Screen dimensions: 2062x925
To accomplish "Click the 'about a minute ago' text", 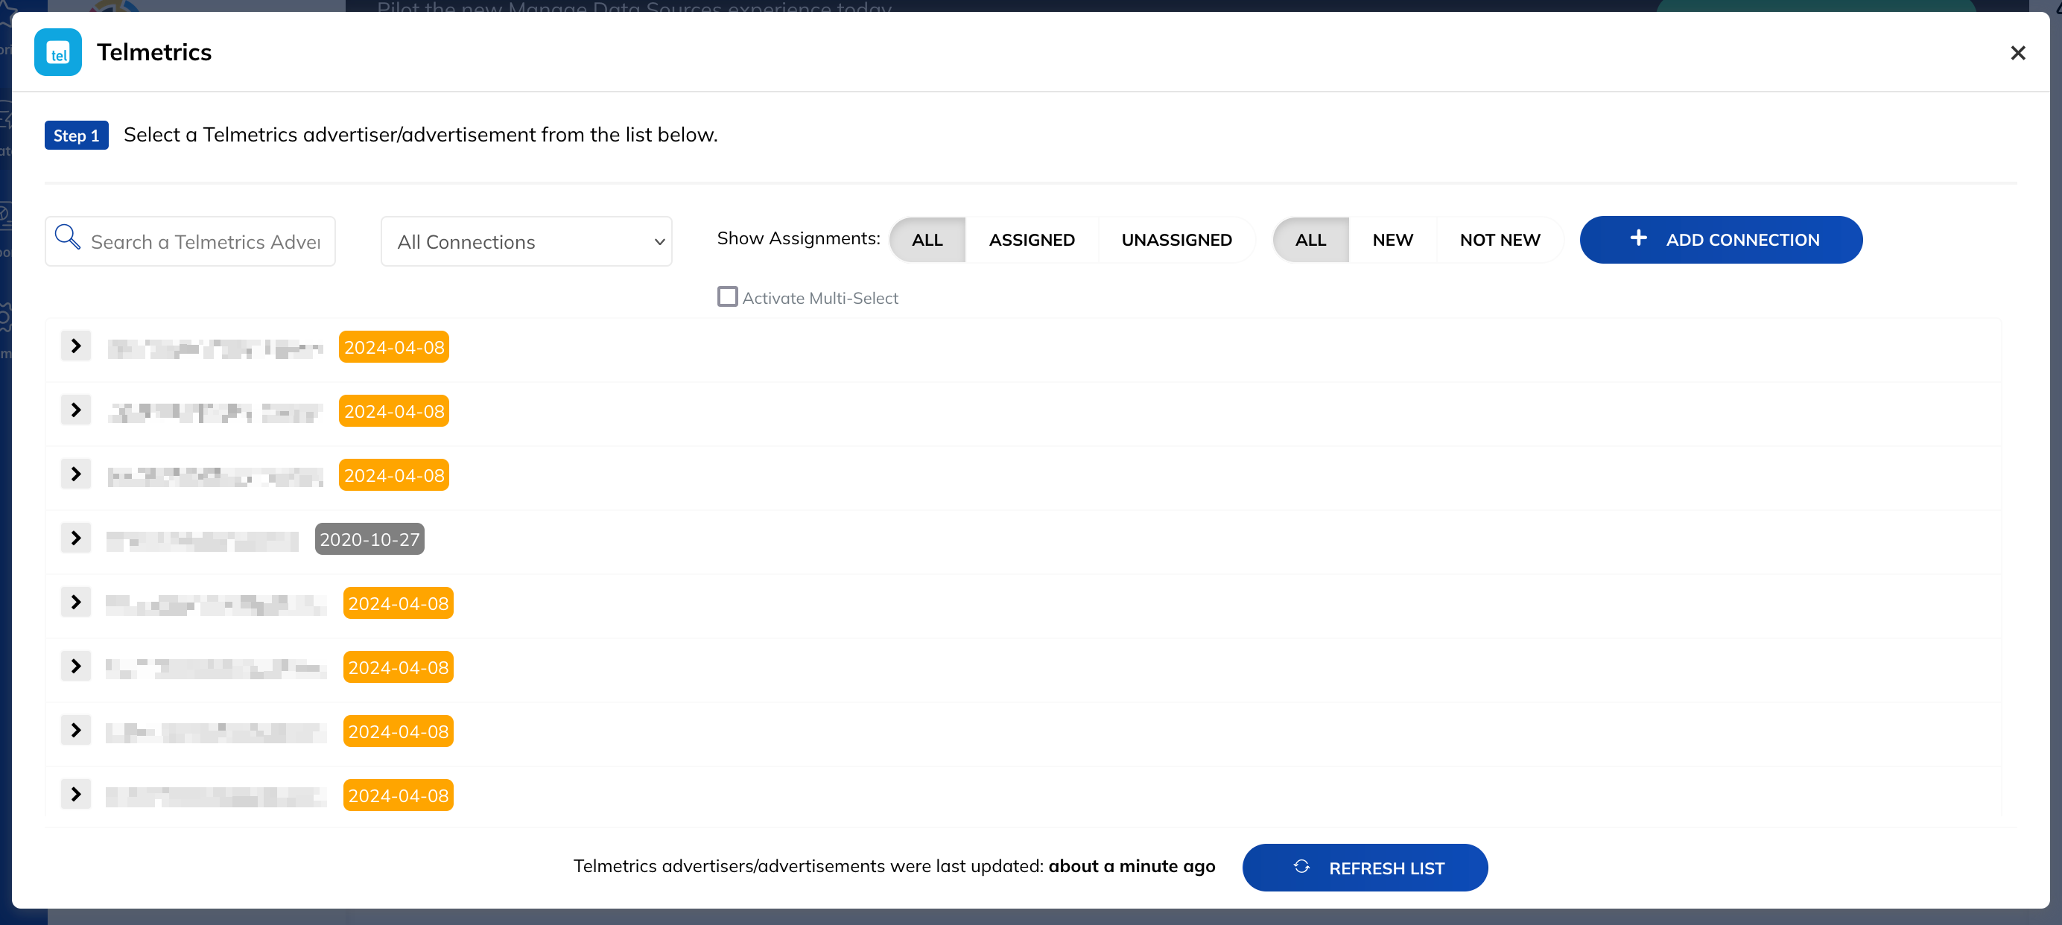I will 1131,865.
